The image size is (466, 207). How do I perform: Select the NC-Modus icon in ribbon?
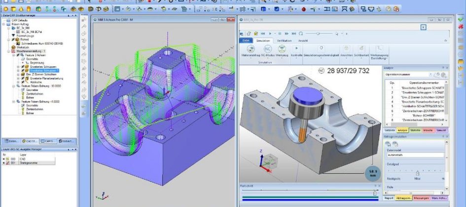pos(267,49)
